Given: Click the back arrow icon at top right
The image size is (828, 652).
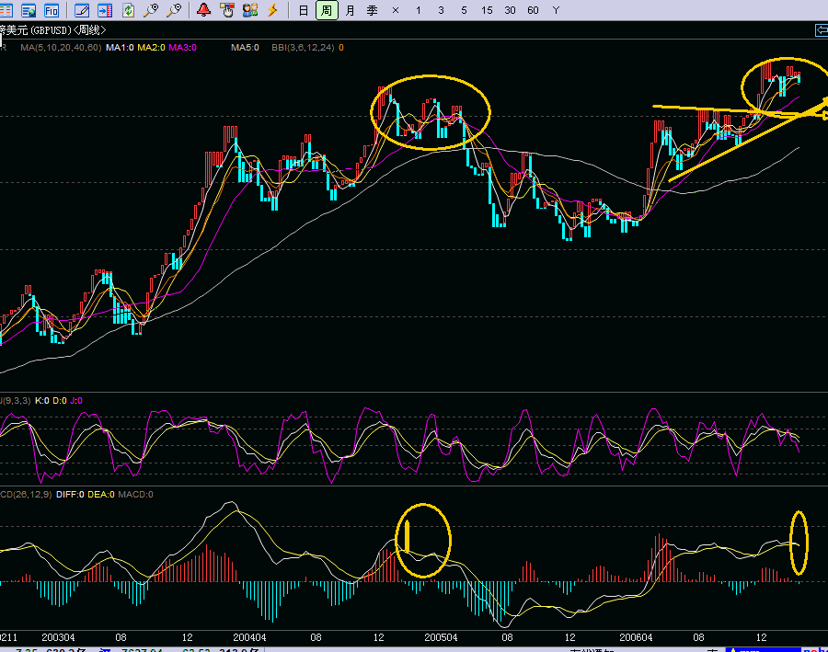Looking at the screenshot, I should point(822,30).
